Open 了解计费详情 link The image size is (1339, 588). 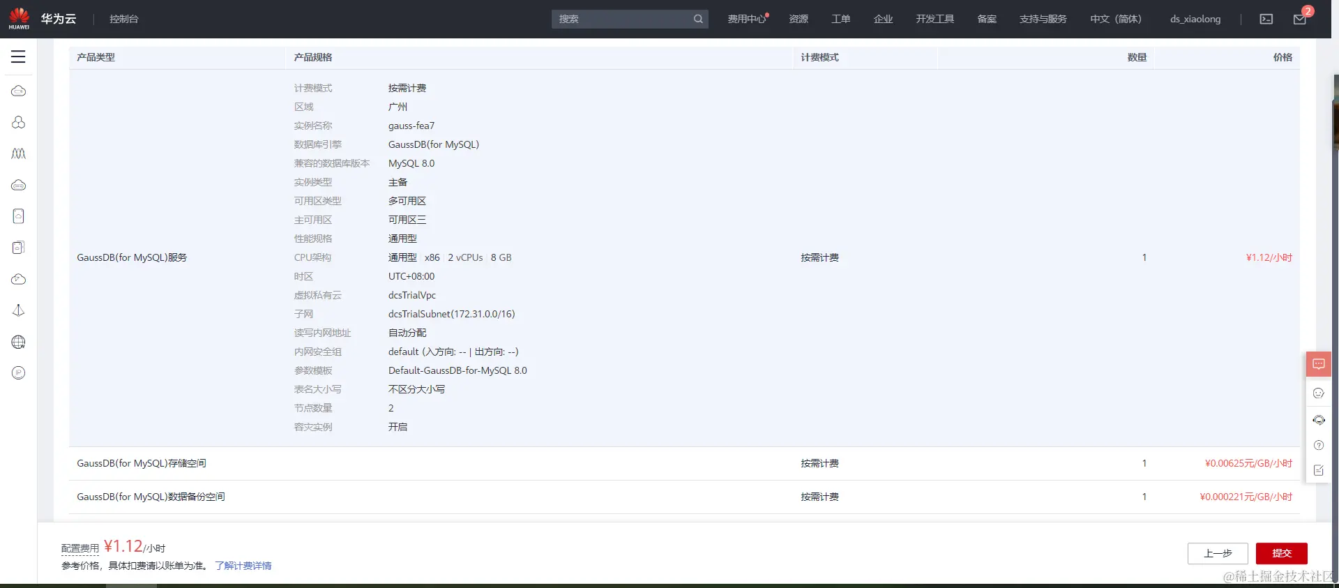coord(243,566)
